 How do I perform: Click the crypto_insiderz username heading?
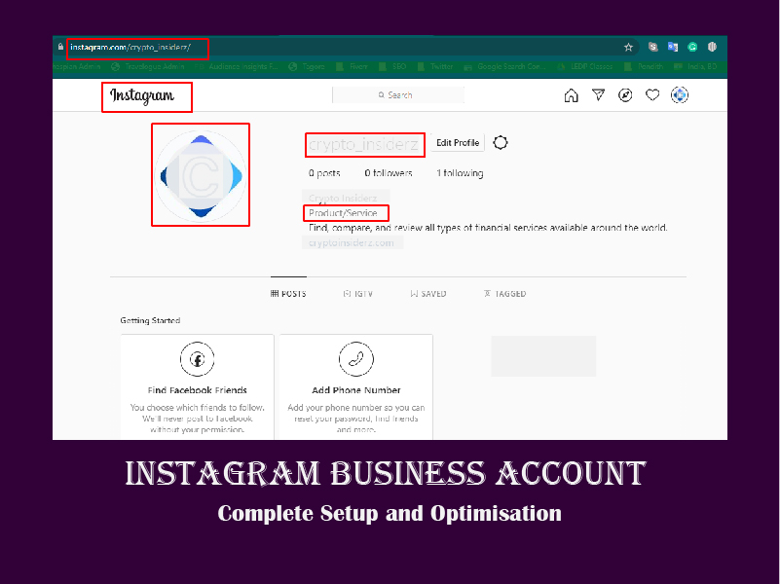pos(363,144)
